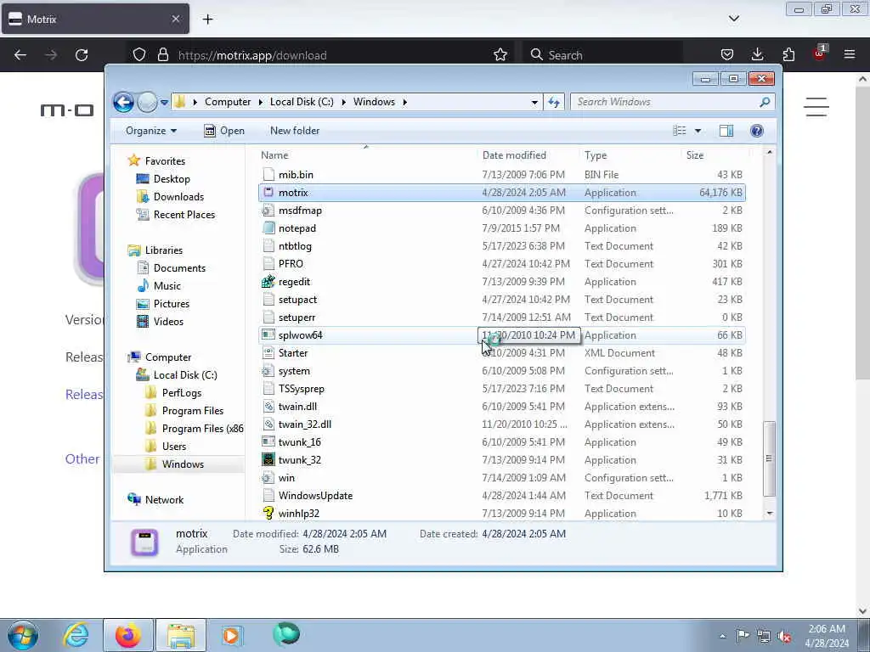
Task: Open Internet Explorer from taskbar
Action: 76,635
